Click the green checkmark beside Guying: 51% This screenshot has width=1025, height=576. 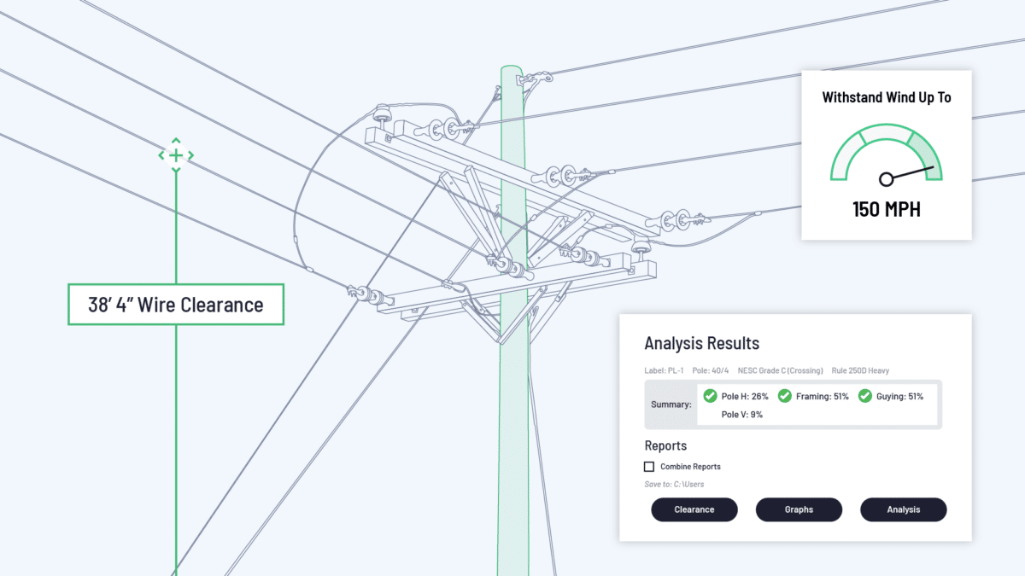864,396
